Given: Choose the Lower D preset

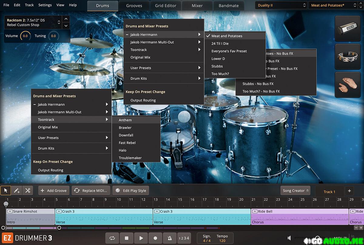Looking at the screenshot, I should click(x=235, y=58).
